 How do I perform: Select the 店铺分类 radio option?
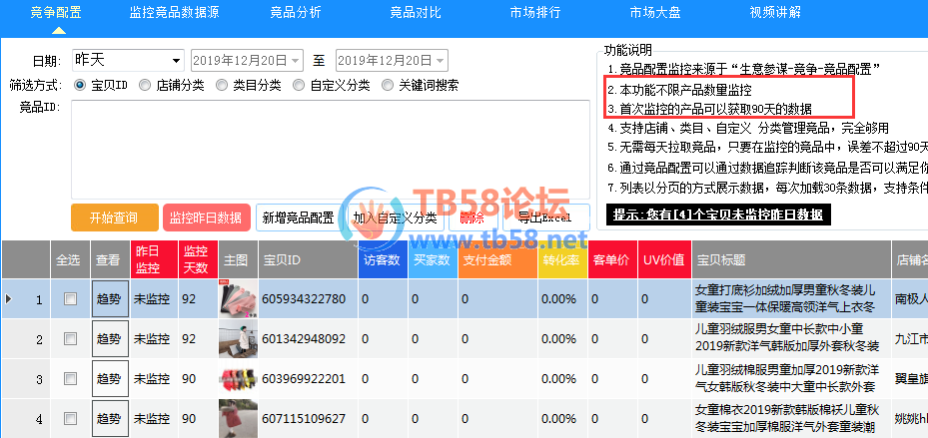pyautogui.click(x=146, y=85)
